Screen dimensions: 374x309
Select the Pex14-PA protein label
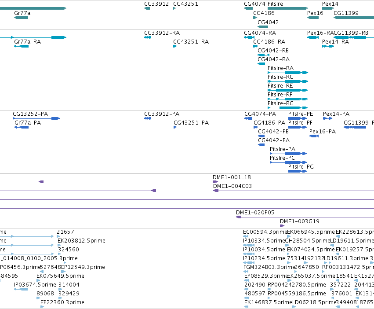336,114
